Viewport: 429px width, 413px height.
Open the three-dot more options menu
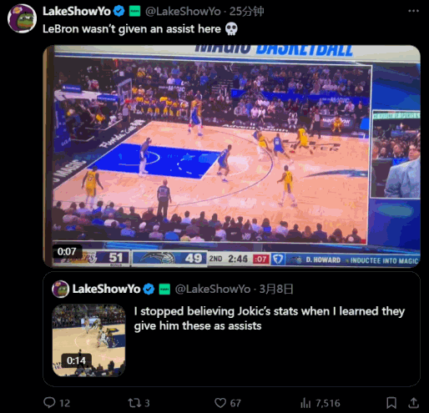click(413, 11)
